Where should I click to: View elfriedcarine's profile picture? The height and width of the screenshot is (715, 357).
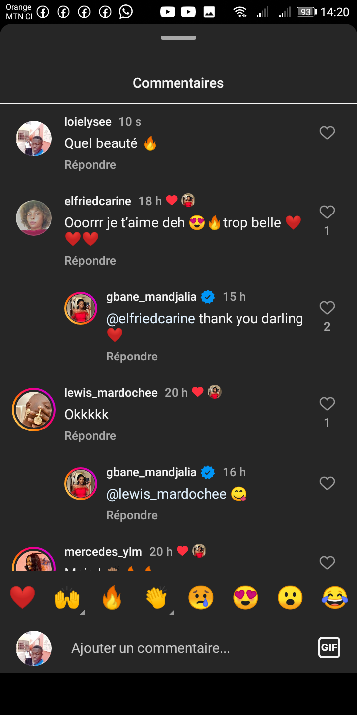pos(34,218)
